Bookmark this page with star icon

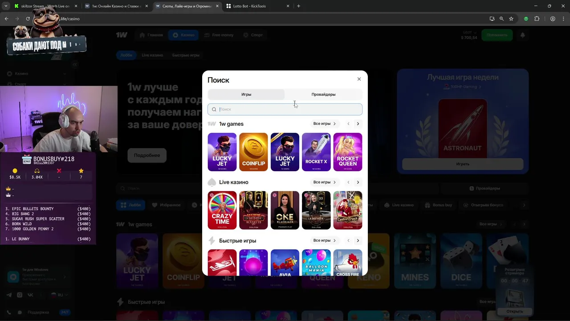(511, 19)
